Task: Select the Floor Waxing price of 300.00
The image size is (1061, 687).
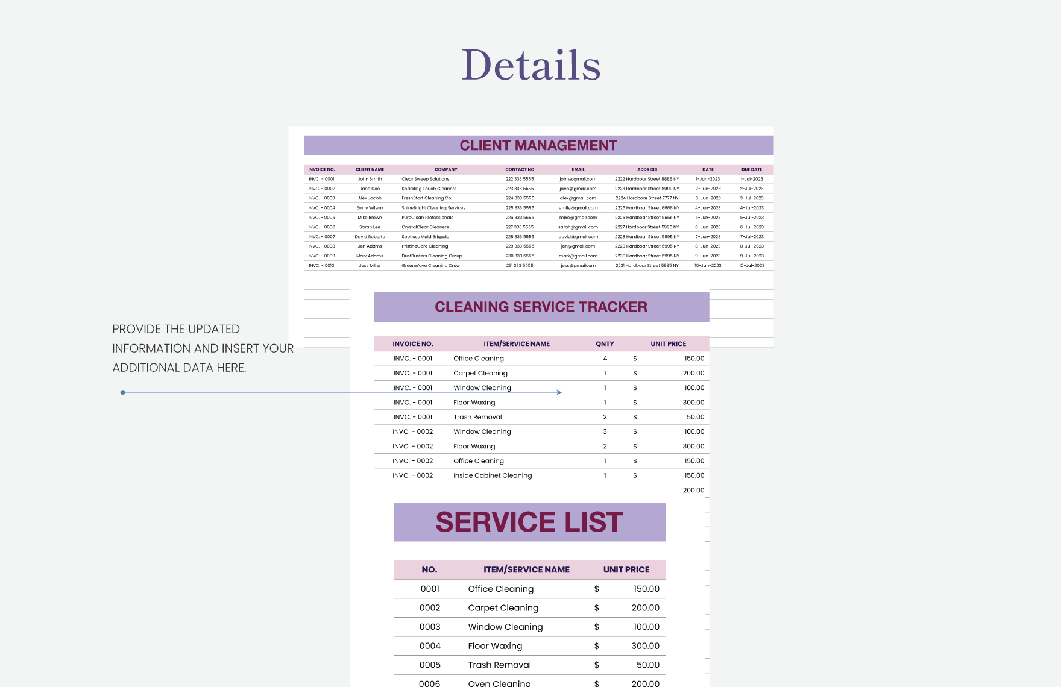Action: coord(694,402)
